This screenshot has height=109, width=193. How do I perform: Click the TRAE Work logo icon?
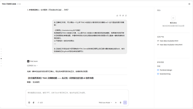tap(28, 61)
